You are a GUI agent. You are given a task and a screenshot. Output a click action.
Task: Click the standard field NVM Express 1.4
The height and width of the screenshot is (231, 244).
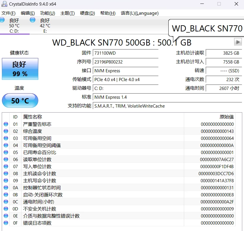(x=167, y=97)
